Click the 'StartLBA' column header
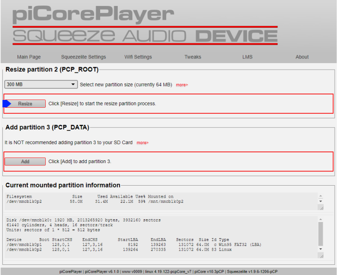Viewport: 337px width, 275px height. (128, 240)
